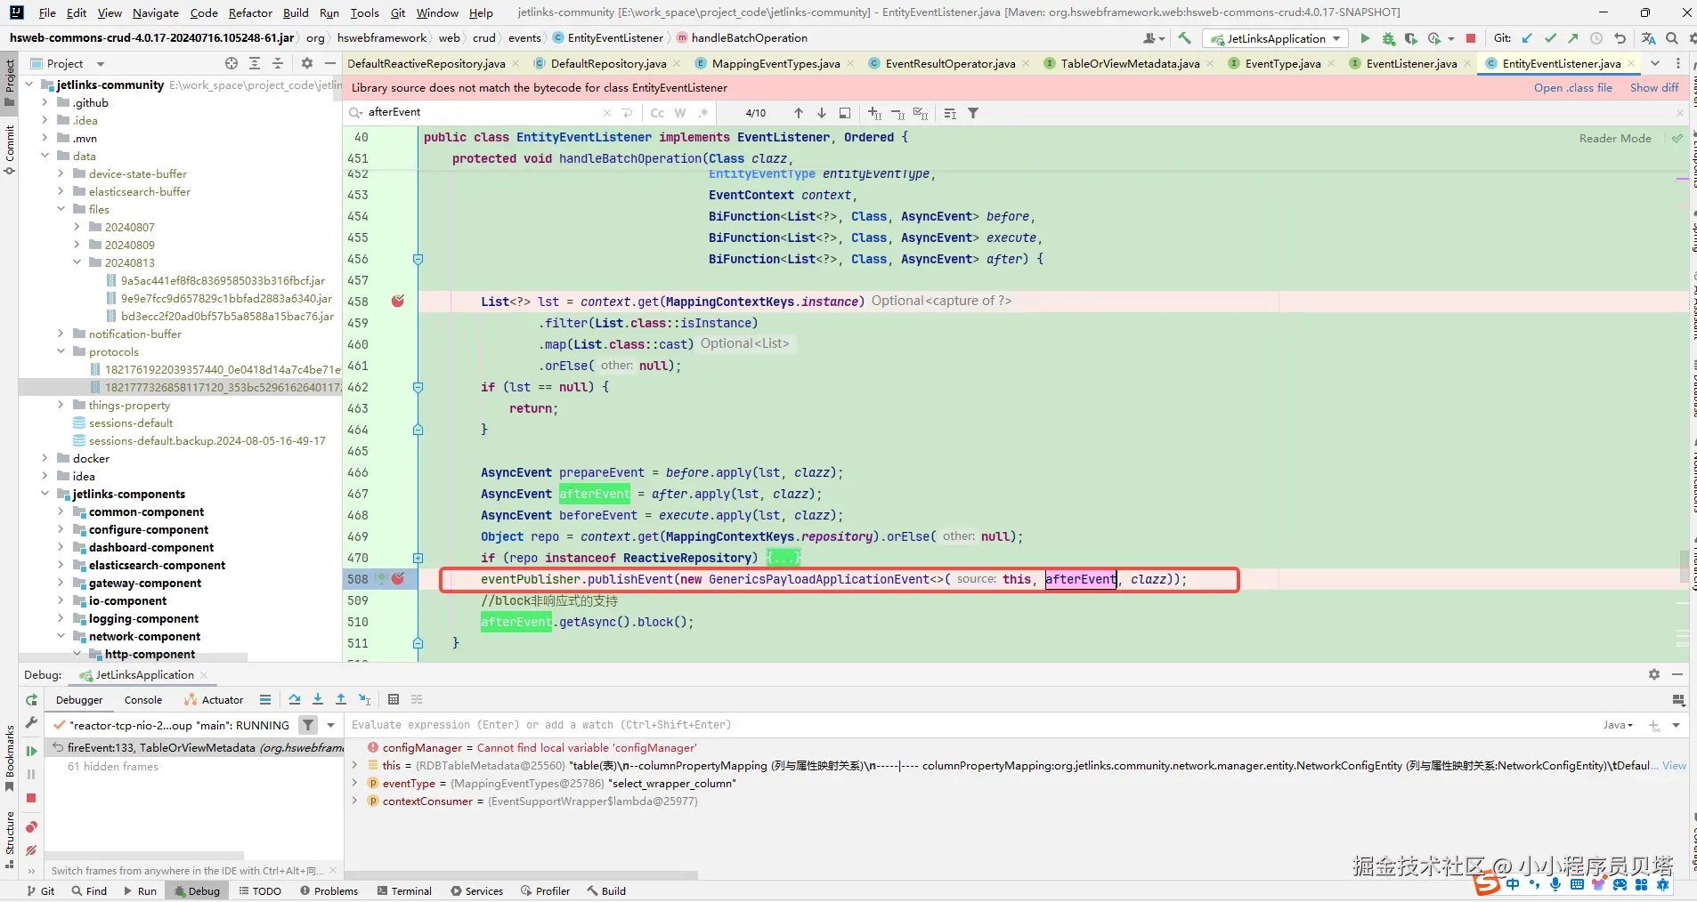Switch to DefaultRepository.java tab
This screenshot has height=902, width=1697.
608,63
